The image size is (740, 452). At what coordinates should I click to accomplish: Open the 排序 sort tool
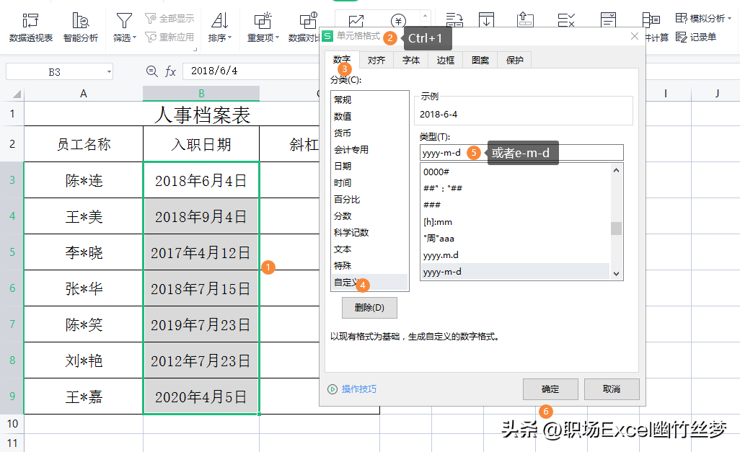[220, 27]
